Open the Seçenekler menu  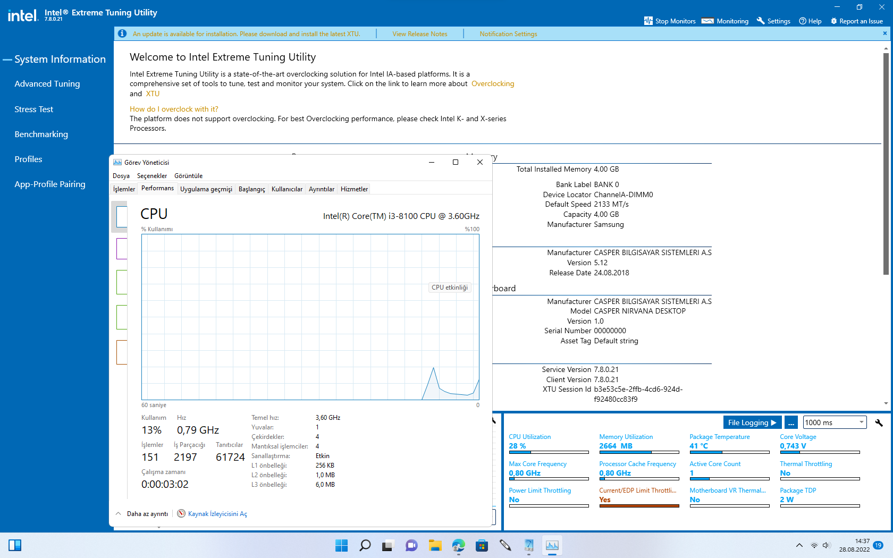[x=152, y=176]
